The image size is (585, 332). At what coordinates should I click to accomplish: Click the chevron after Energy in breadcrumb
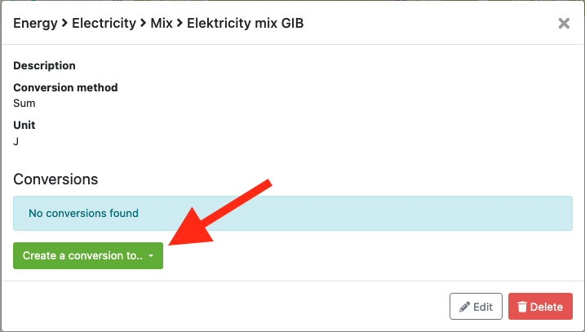(x=64, y=24)
